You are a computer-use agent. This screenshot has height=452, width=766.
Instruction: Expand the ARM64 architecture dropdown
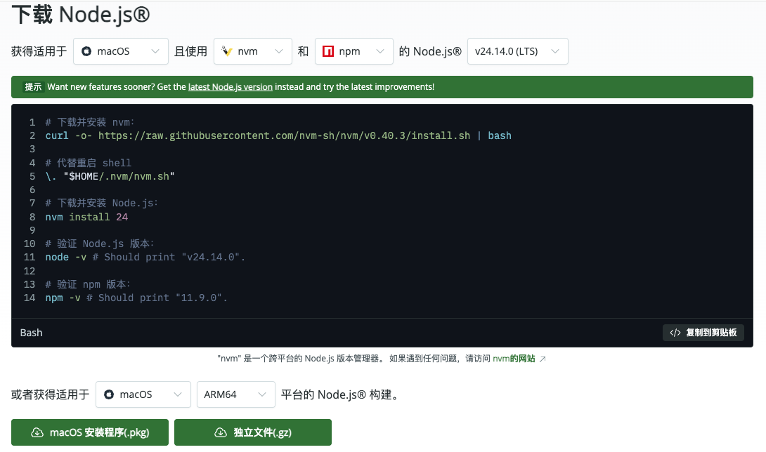(x=235, y=394)
